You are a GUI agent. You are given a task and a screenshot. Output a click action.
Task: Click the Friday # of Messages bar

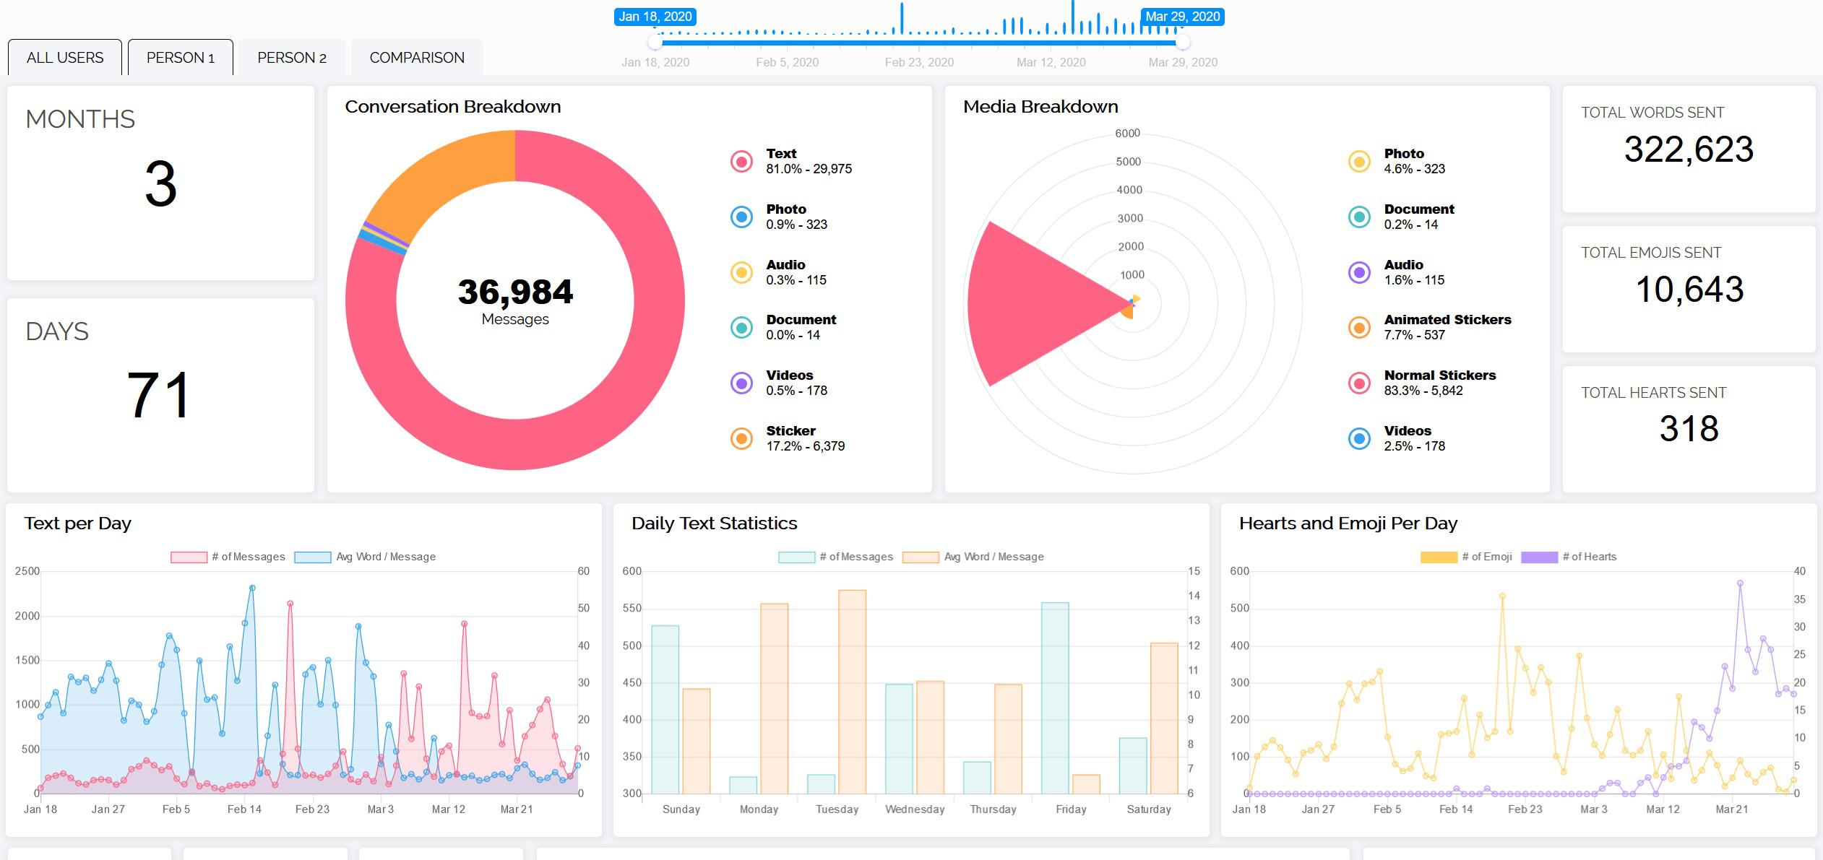(1055, 698)
